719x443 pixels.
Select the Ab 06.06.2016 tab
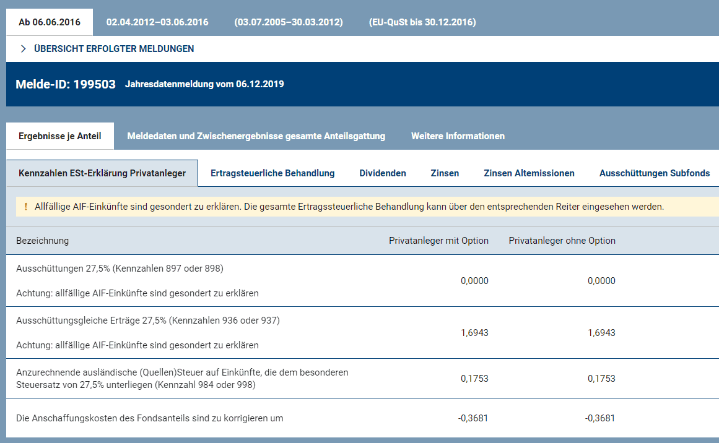(50, 22)
